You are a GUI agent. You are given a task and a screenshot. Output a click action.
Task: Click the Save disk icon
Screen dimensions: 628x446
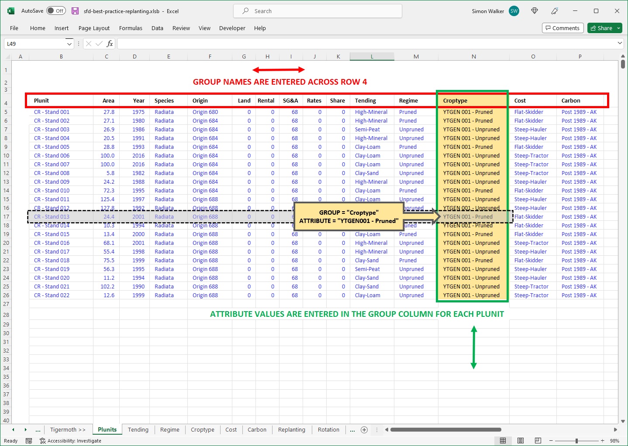pyautogui.click(x=75, y=11)
